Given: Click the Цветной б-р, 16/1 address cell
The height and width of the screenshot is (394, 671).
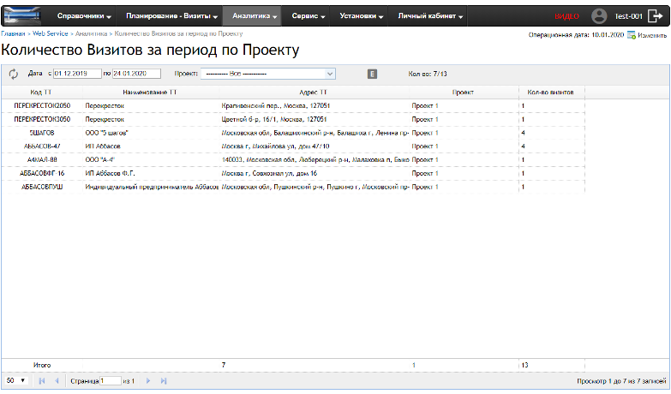Looking at the screenshot, I should [315, 119].
